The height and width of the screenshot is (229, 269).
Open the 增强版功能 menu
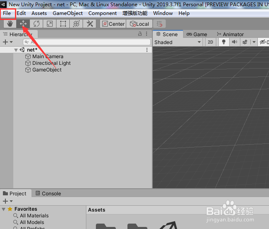135,13
